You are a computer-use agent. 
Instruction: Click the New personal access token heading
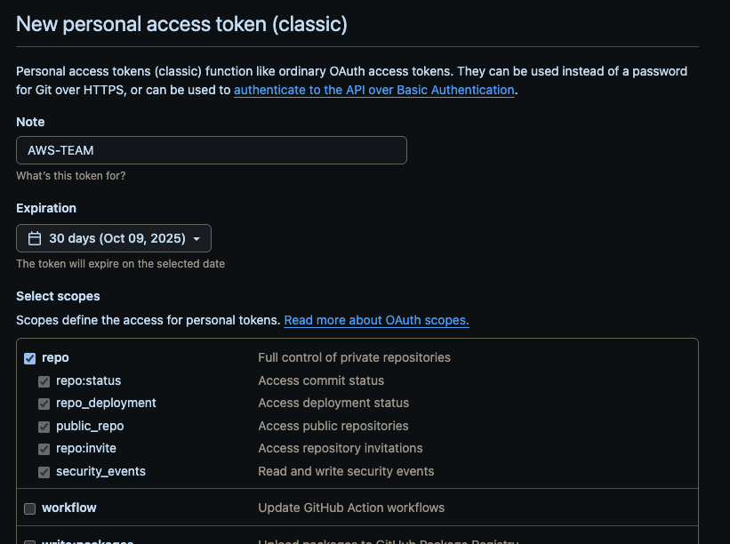pyautogui.click(x=181, y=24)
